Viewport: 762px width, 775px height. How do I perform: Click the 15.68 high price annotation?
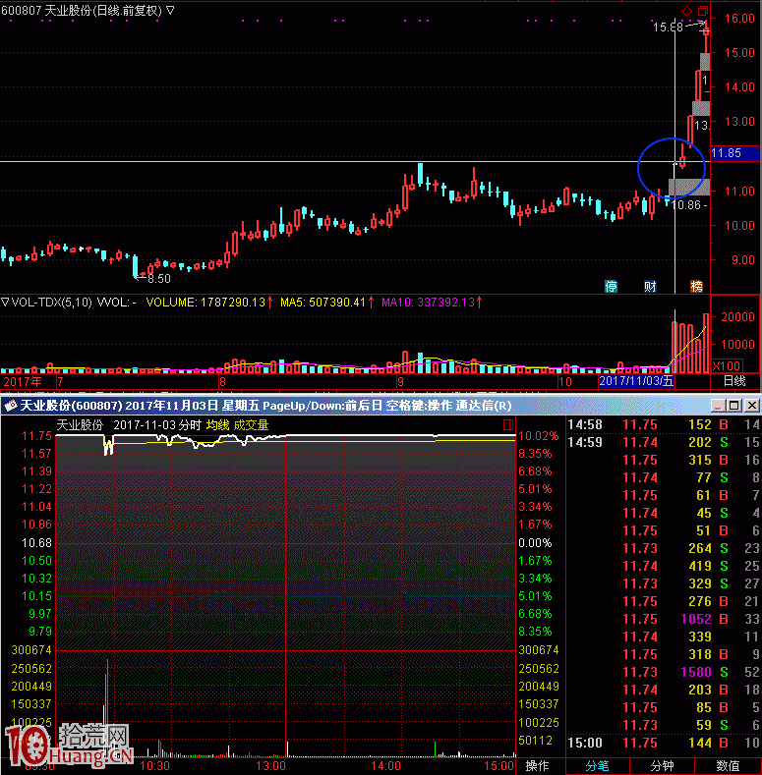(x=668, y=28)
